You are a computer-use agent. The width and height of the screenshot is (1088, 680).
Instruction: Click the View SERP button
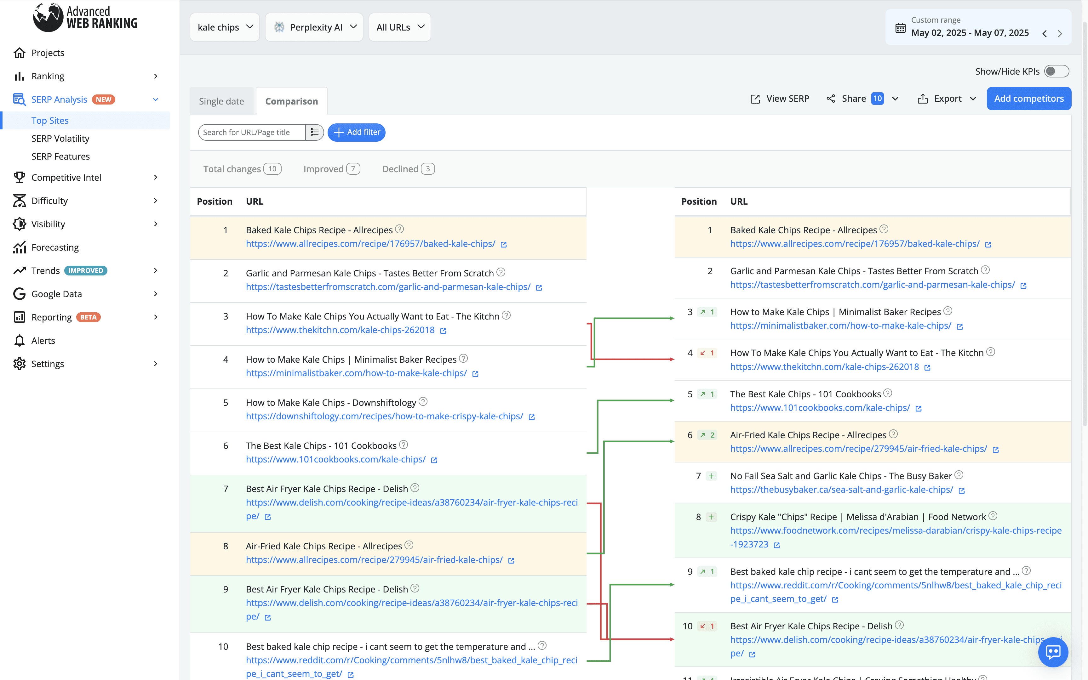[780, 99]
